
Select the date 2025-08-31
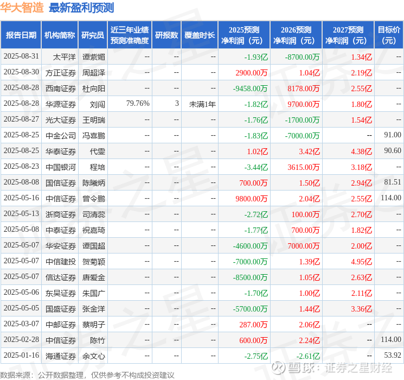21,56
